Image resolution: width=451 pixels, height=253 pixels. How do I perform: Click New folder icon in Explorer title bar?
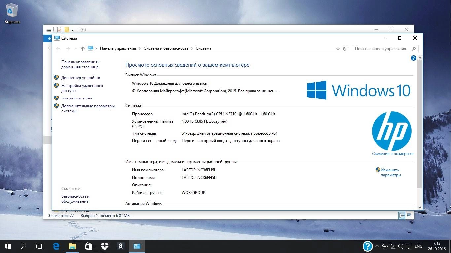click(67, 30)
